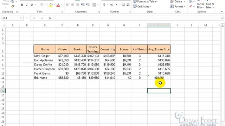Screen dimensions: 225x126
Task: Open the Merge & Center dropdown arrow
Action: pyautogui.click(x=98, y=5)
